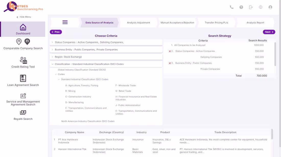Select J- Public Administration code
281x157 pixels.
(128, 105)
